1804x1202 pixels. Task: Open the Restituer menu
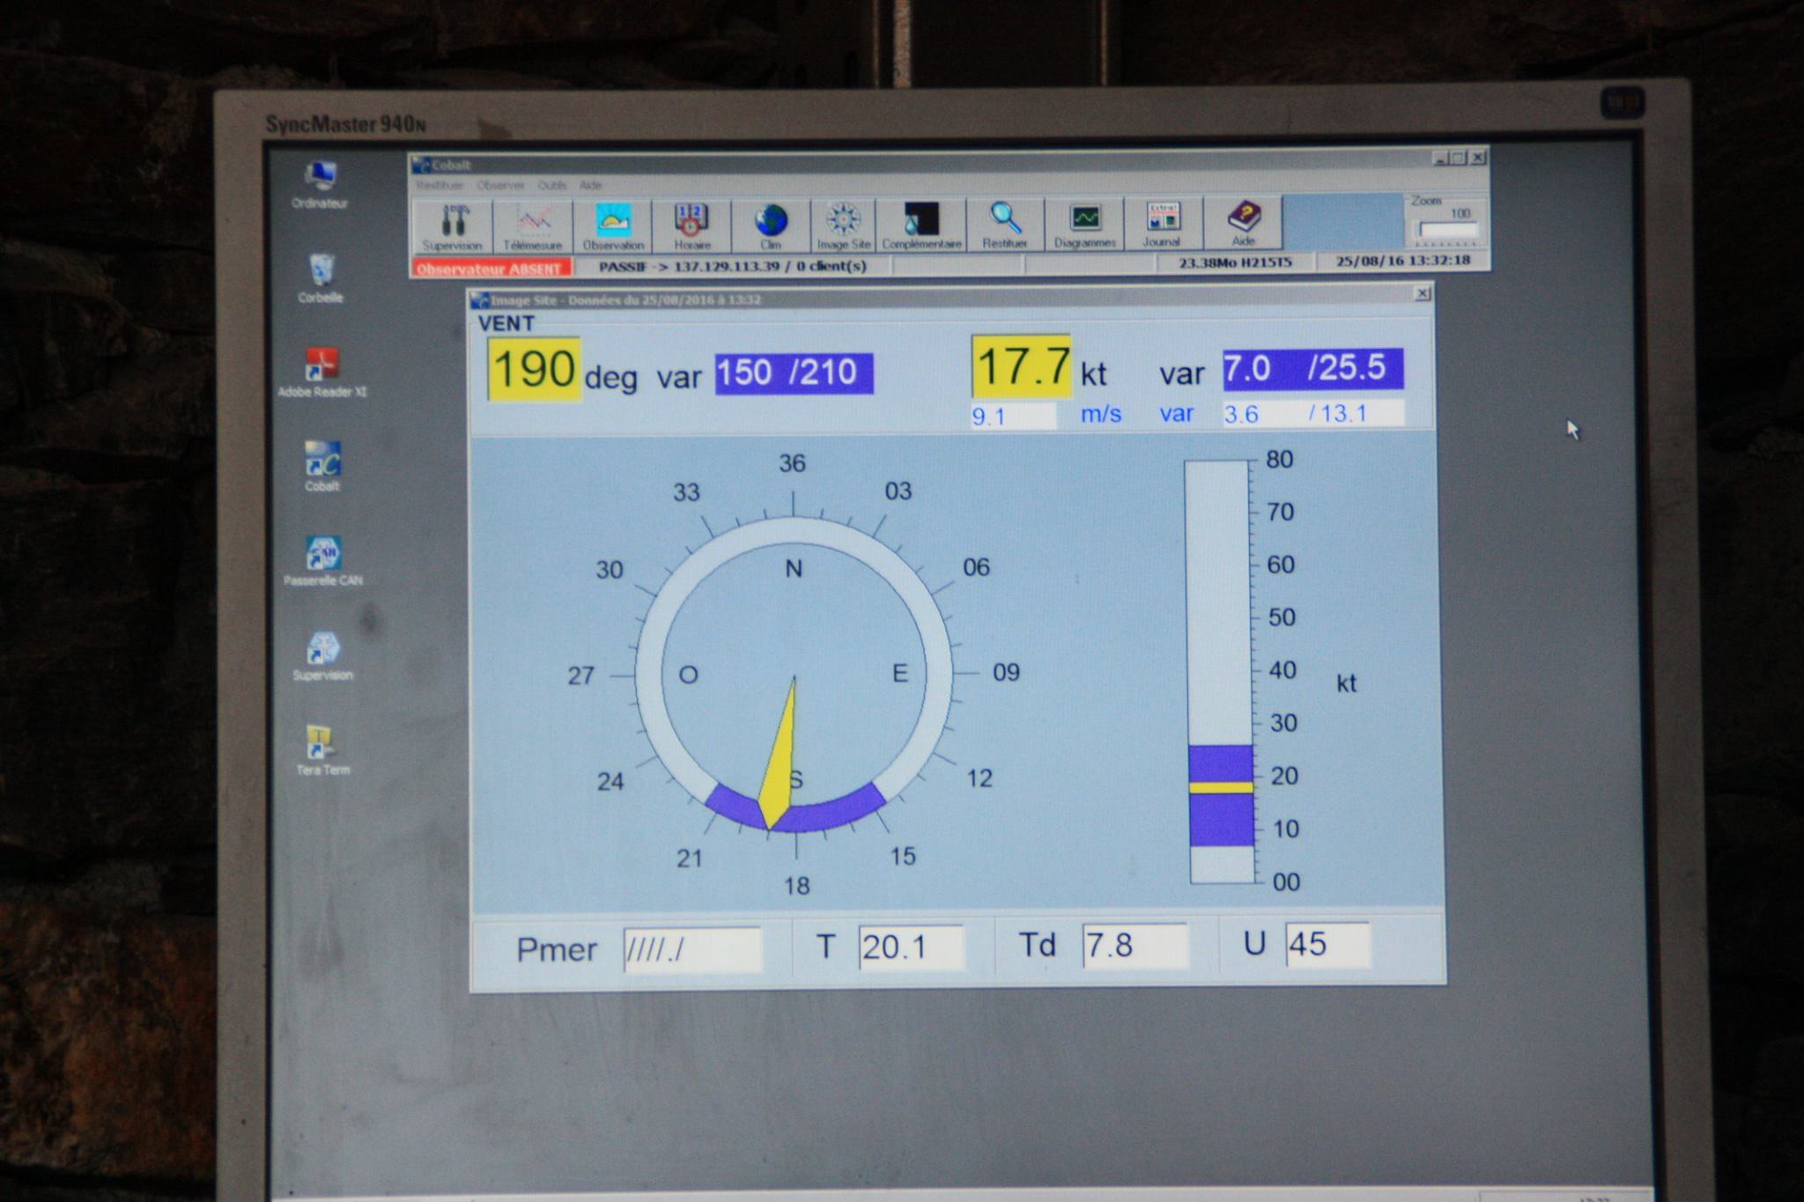click(x=440, y=185)
